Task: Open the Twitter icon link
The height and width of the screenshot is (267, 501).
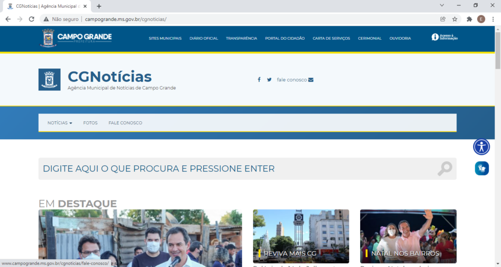Action: [270, 80]
